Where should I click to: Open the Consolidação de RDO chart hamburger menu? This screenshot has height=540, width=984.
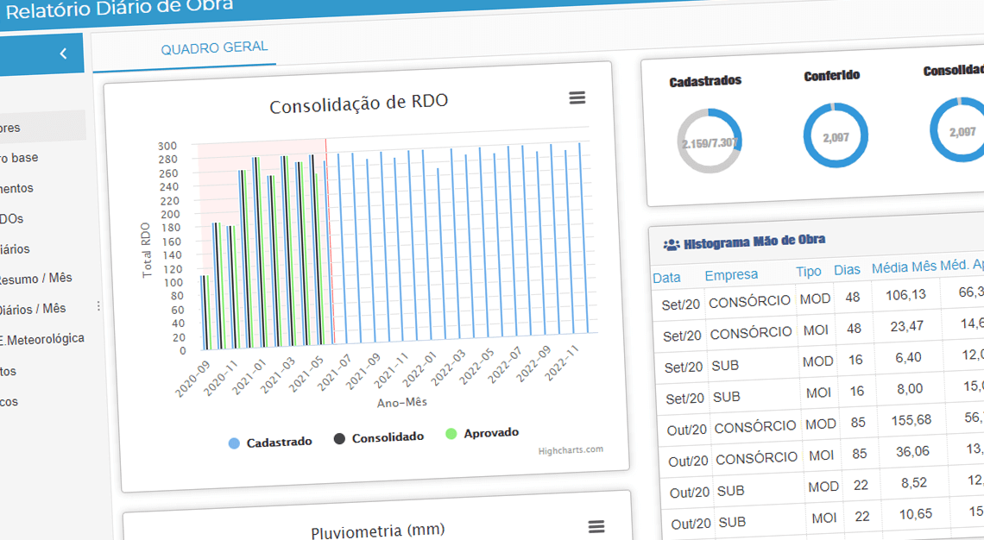pos(576,99)
